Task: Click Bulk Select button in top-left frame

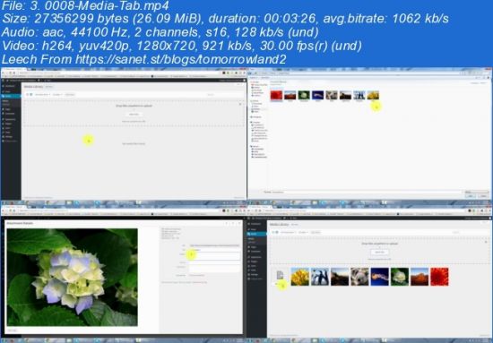Action: [70, 95]
